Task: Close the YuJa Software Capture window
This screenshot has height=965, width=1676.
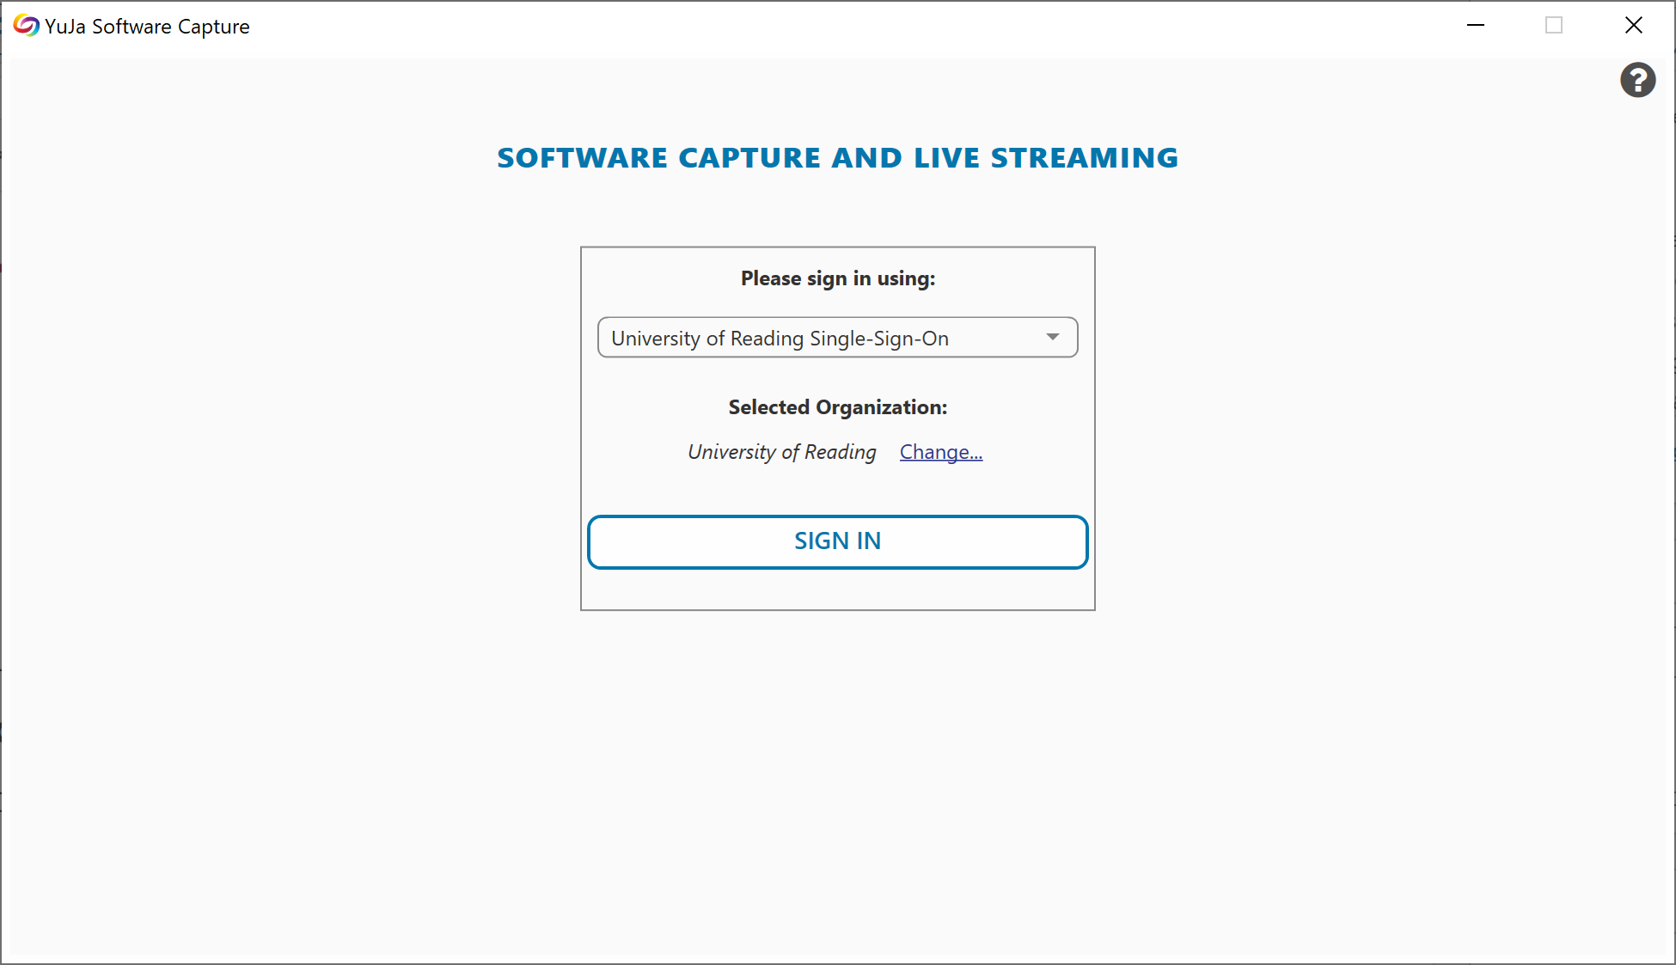Action: [x=1633, y=26]
